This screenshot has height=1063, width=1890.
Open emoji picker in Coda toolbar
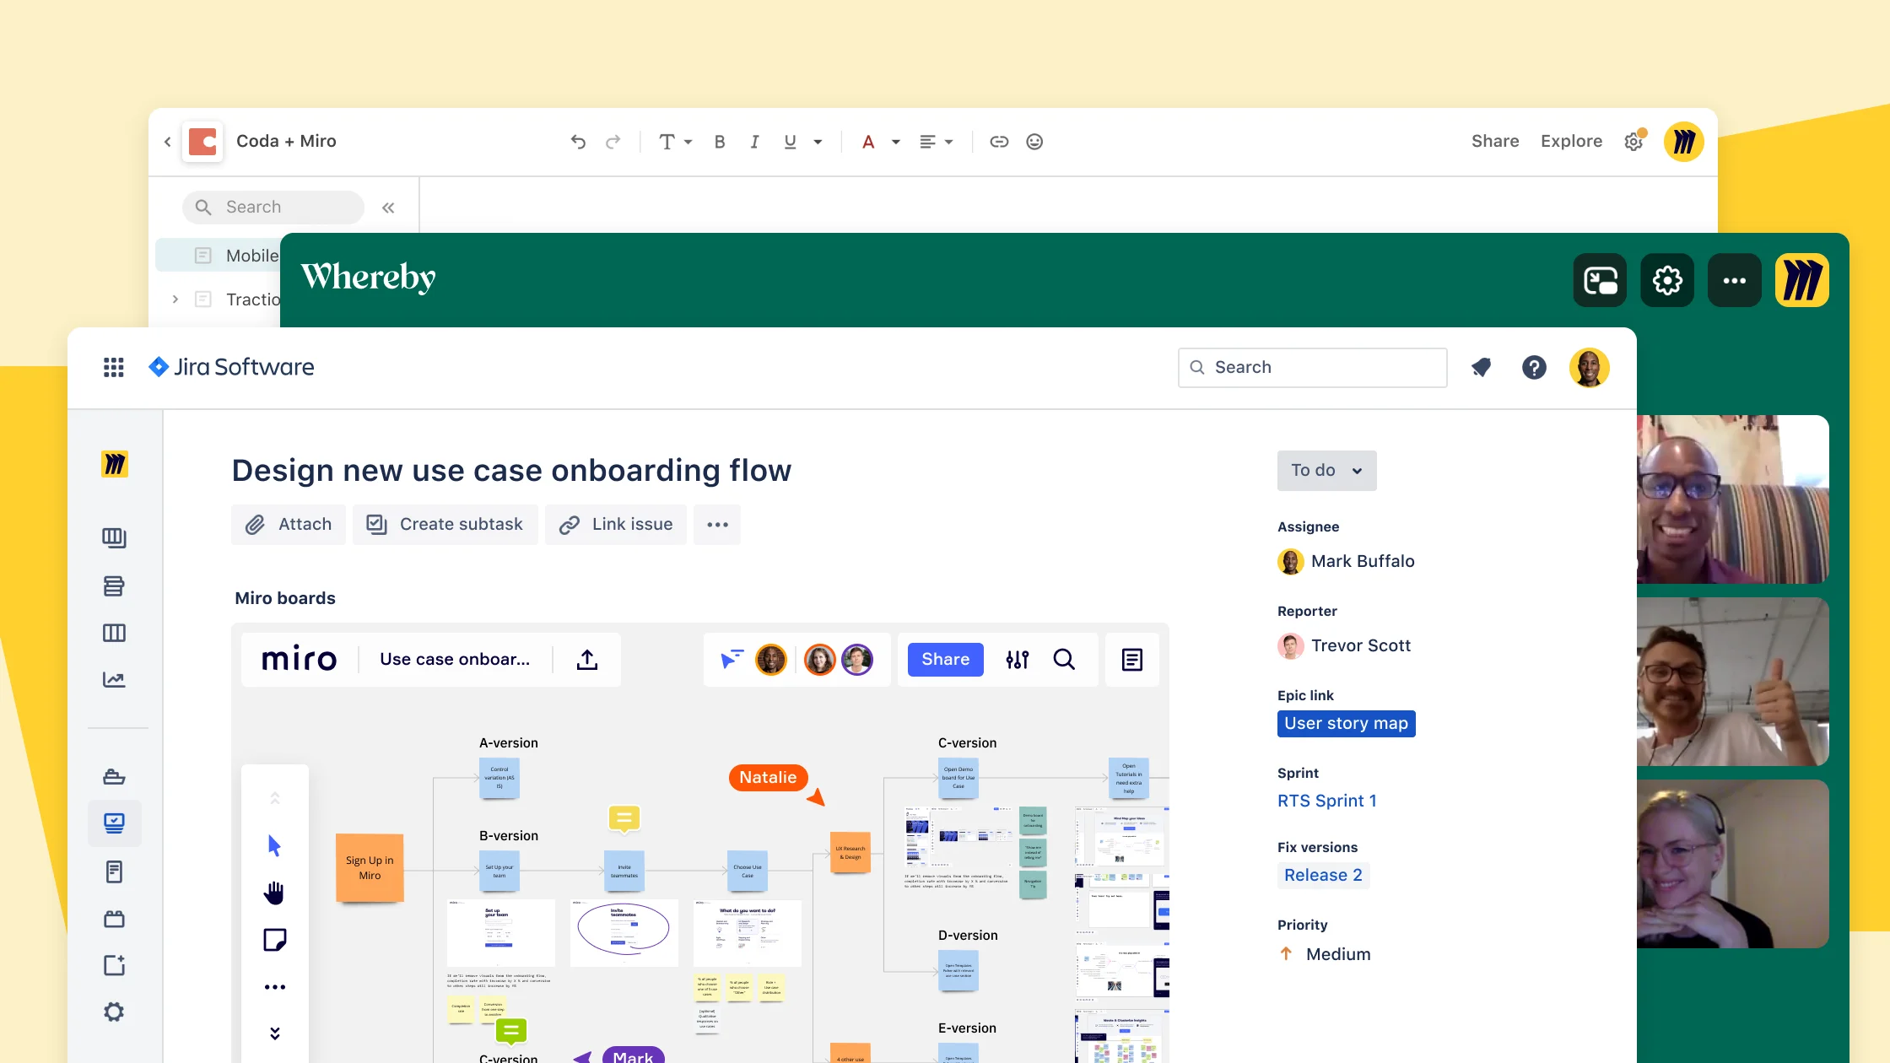click(x=1034, y=142)
